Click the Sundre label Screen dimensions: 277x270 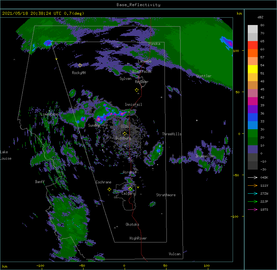tap(94, 125)
